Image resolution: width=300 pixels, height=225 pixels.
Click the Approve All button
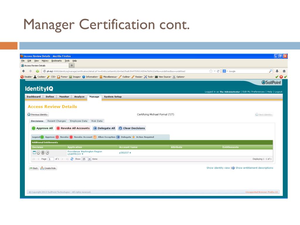[42, 128]
